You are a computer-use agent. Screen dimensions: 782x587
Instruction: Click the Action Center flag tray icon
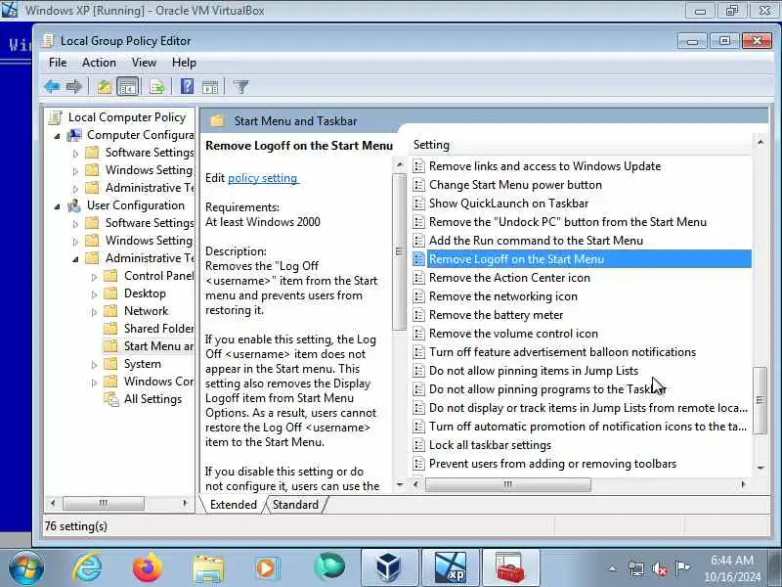pos(682,567)
